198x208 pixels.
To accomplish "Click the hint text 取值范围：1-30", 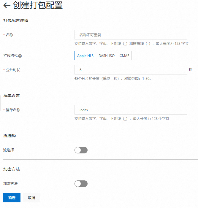I will click(x=138, y=79).
